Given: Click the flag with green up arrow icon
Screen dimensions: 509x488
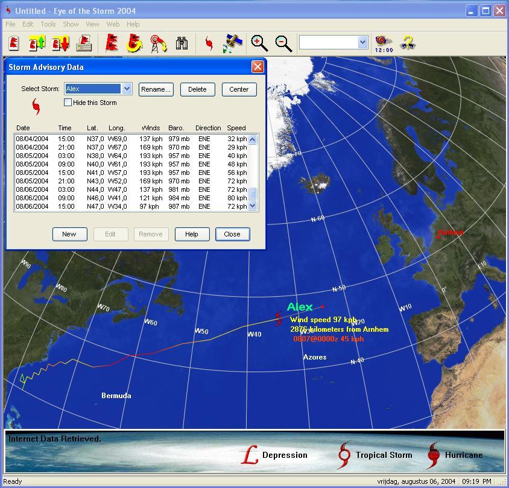Looking at the screenshot, I should pos(37,43).
